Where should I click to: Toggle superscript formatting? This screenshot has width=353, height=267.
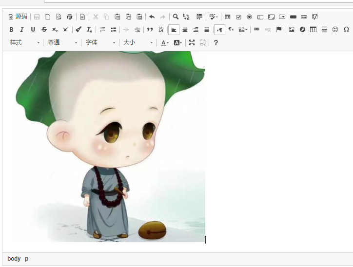pyautogui.click(x=66, y=30)
